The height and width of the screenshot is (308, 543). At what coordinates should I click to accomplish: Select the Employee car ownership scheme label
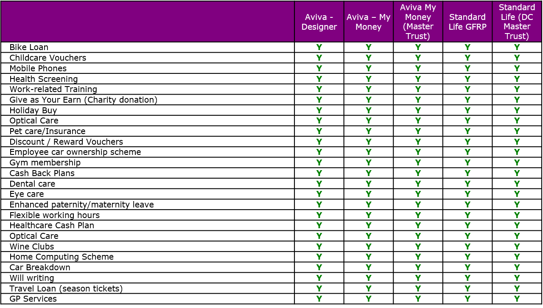[x=75, y=152]
